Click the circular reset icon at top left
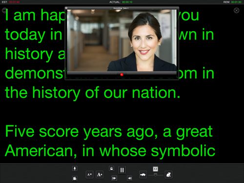Viewport: 244px width, 183px height. (4, 10)
